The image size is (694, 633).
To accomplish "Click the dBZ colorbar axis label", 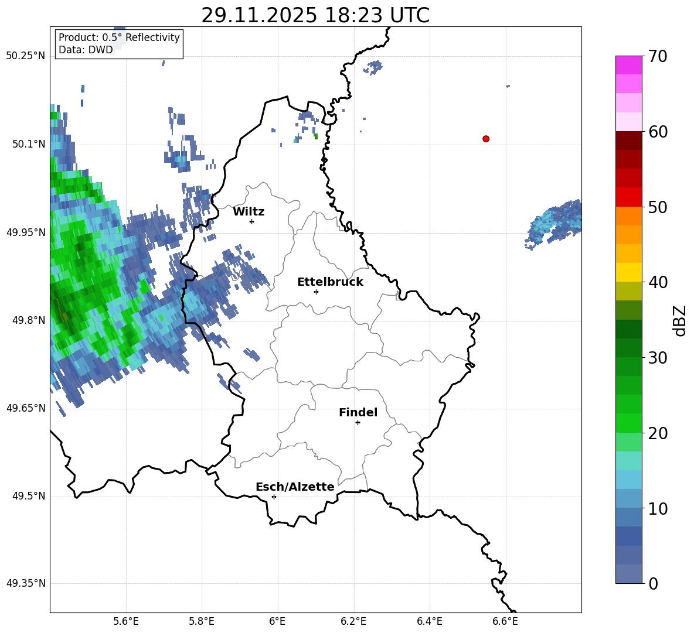I will coord(681,320).
